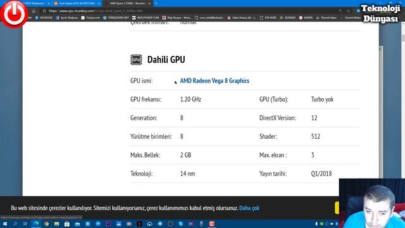The image size is (405, 228).
Task: Open the Windows Start menu
Action: pyautogui.click(x=5, y=224)
